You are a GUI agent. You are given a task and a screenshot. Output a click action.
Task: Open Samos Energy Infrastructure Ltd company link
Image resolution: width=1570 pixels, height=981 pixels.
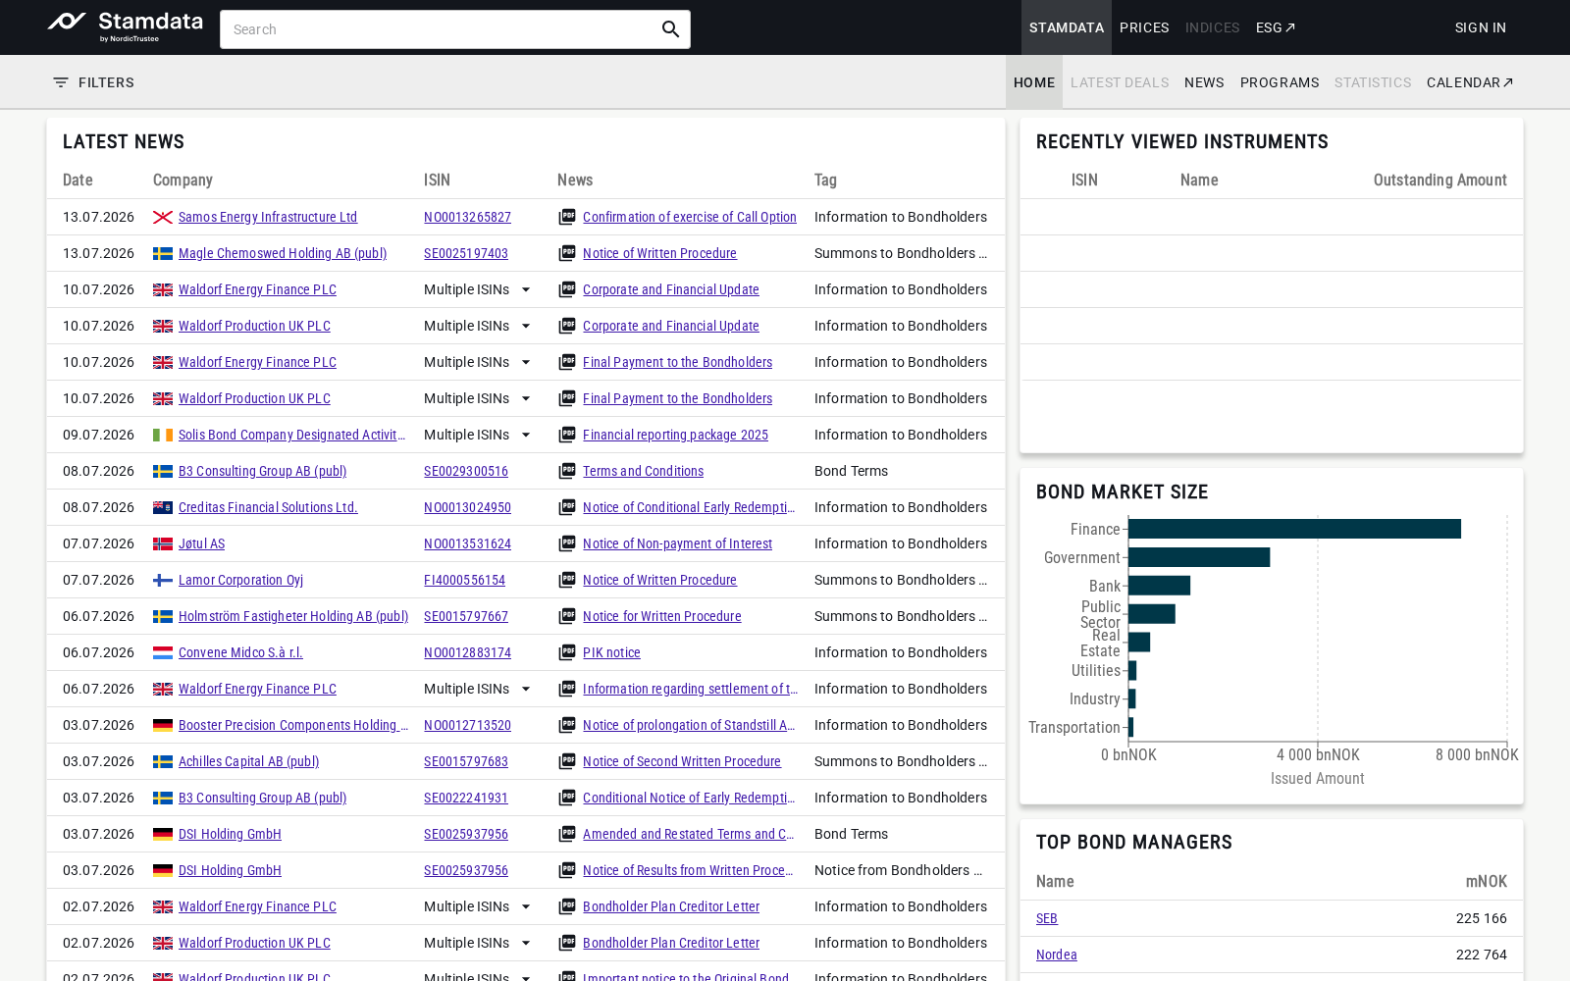pos(268,217)
